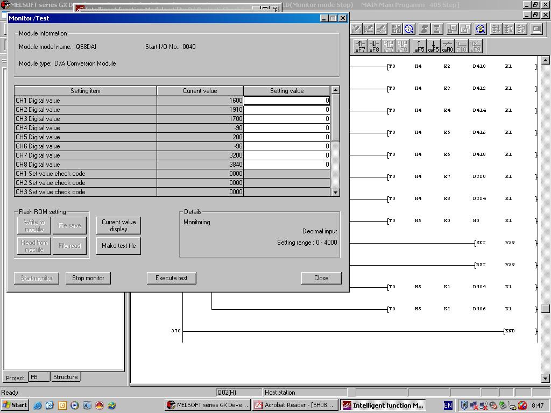Screen dimensions: 551x413
Task: Click the Make text file button
Action: coord(118,246)
